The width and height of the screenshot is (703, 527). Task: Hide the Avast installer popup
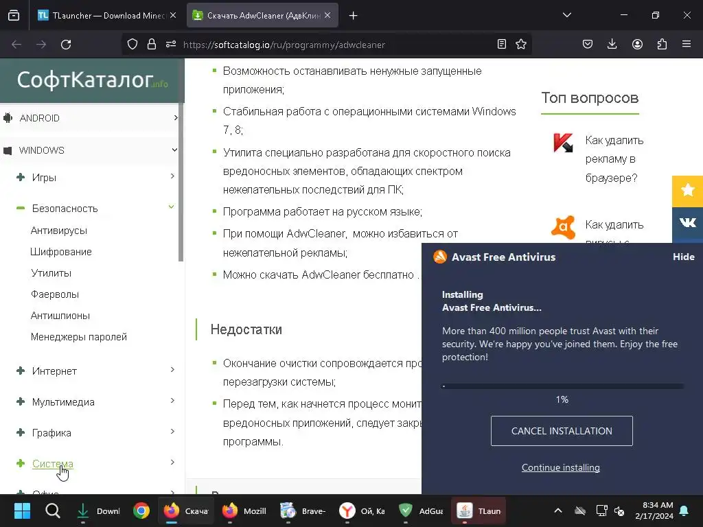pyautogui.click(x=683, y=257)
